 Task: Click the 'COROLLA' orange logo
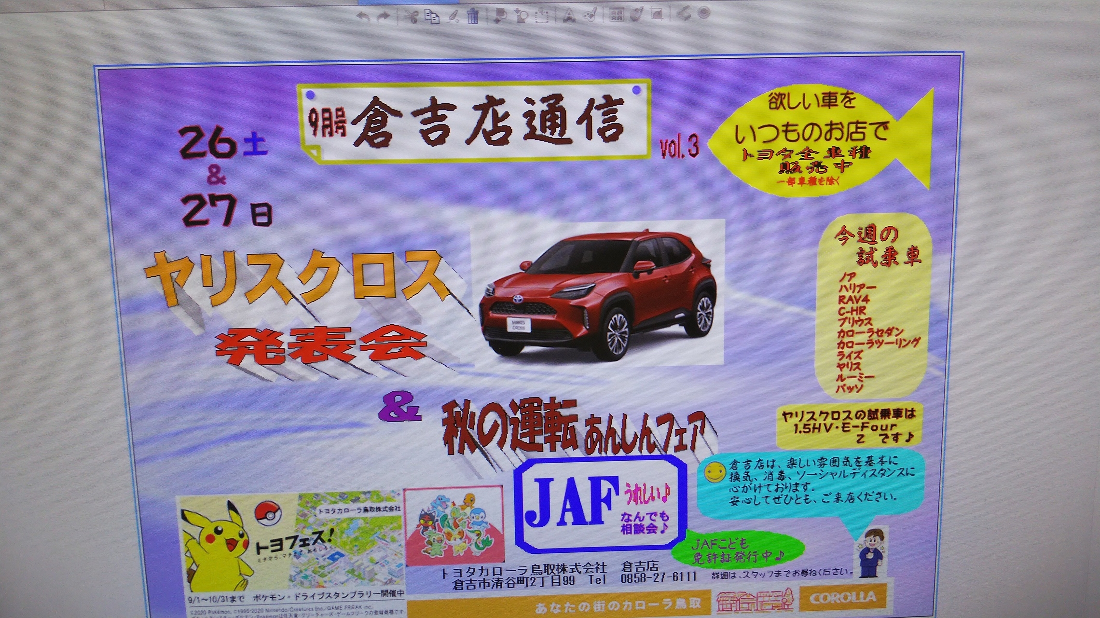click(x=843, y=598)
